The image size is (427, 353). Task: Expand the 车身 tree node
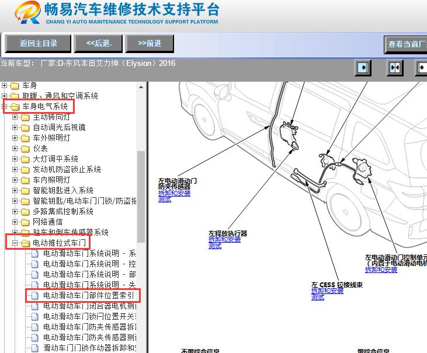tap(4, 86)
